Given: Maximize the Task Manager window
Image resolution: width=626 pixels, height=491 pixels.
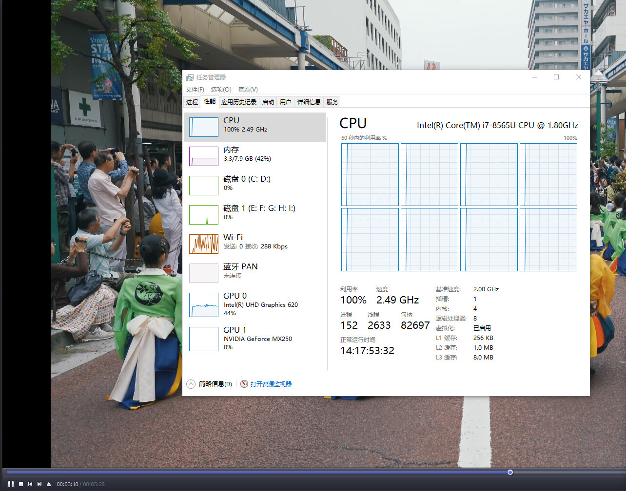Looking at the screenshot, I should (x=556, y=77).
